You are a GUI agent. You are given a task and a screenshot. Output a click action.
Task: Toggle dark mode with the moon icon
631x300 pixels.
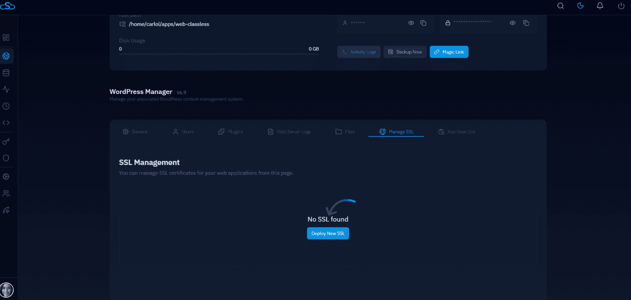tap(580, 6)
